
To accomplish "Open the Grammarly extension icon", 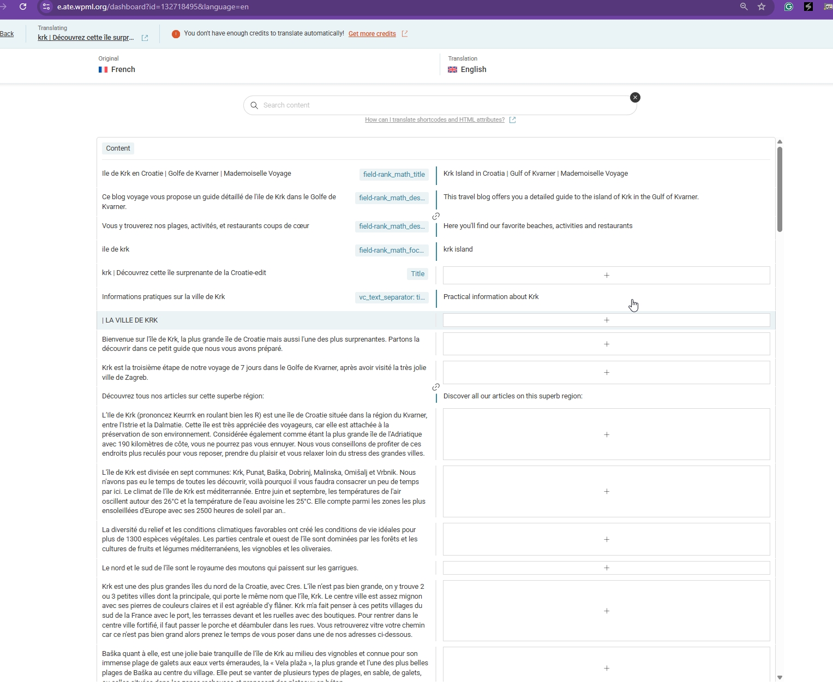I will (788, 7).
